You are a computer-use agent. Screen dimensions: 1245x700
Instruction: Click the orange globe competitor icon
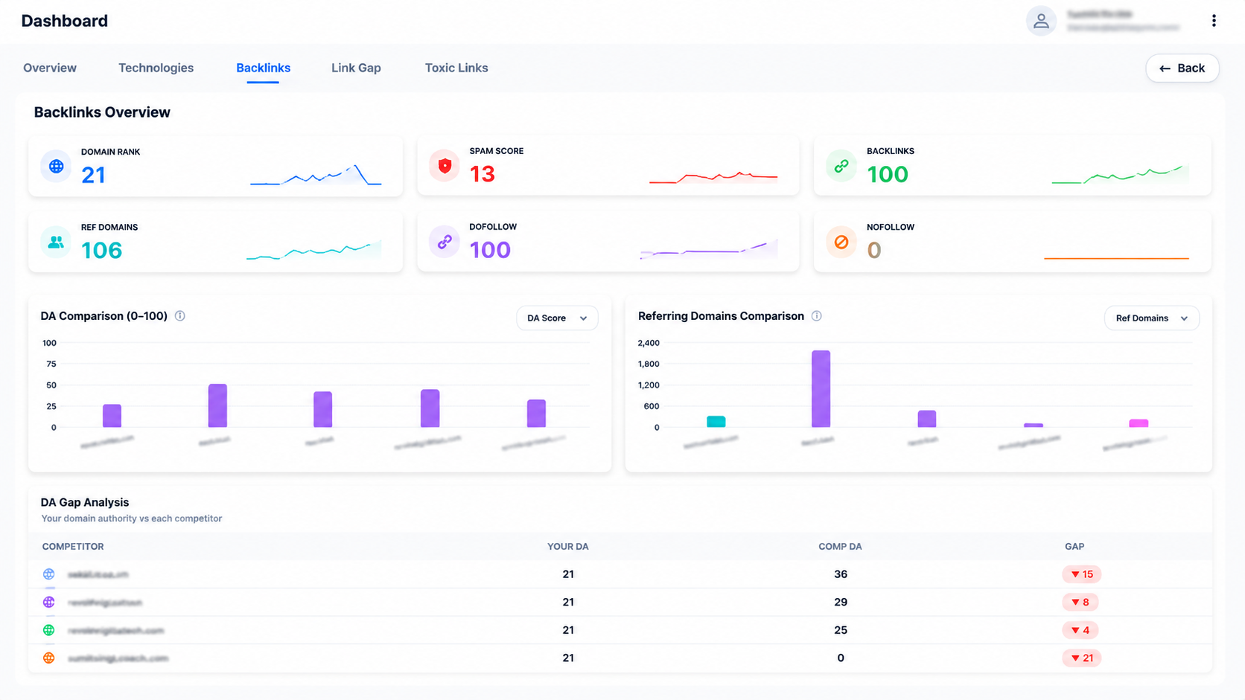(49, 658)
